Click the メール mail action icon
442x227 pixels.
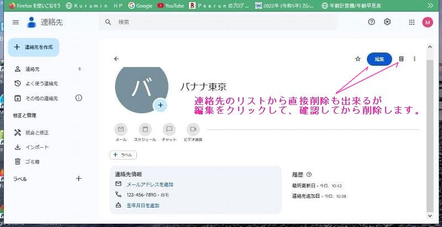coord(121,130)
